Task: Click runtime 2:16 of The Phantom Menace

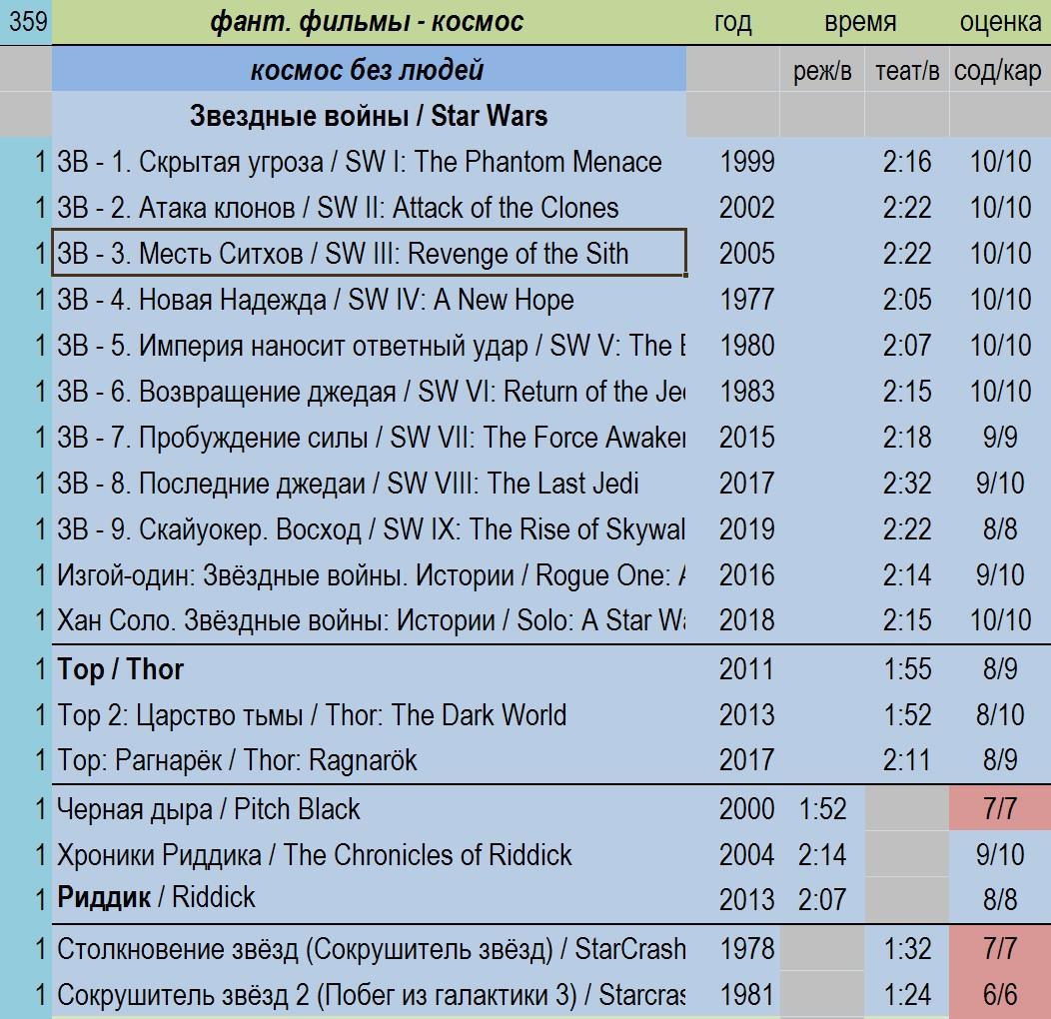Action: coord(907,162)
